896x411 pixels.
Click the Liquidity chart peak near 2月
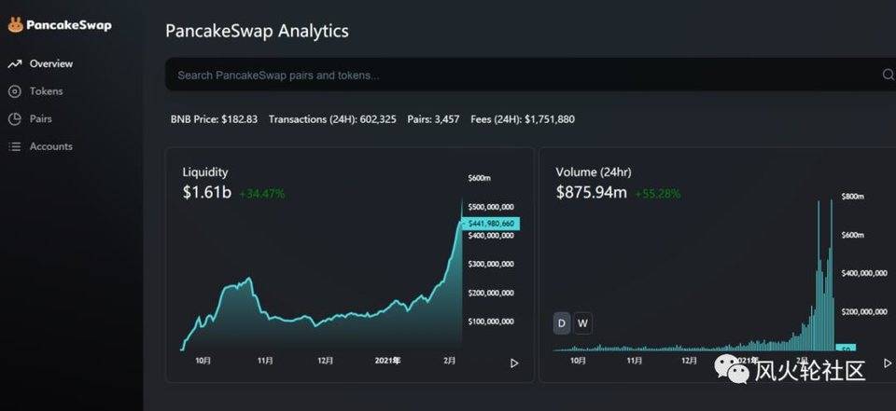[462, 200]
